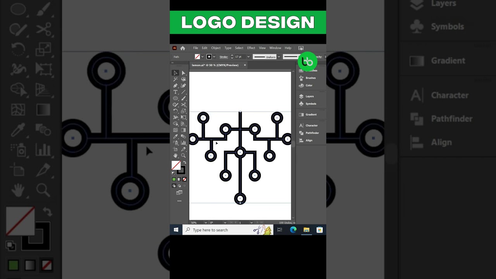
Task: Open the Window menu
Action: tap(275, 48)
